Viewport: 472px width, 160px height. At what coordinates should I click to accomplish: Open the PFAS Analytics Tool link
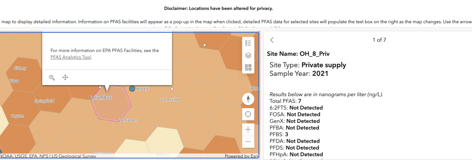pos(70,57)
